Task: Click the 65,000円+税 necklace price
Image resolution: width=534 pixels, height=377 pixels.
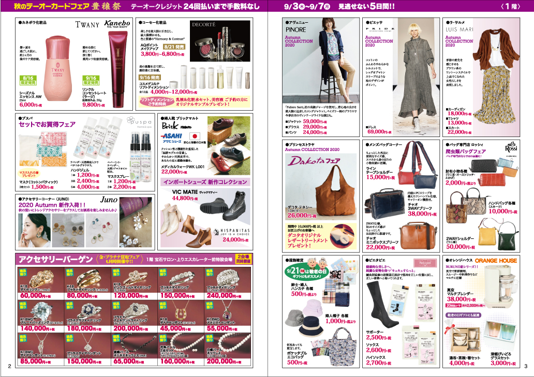Action: click(x=129, y=361)
